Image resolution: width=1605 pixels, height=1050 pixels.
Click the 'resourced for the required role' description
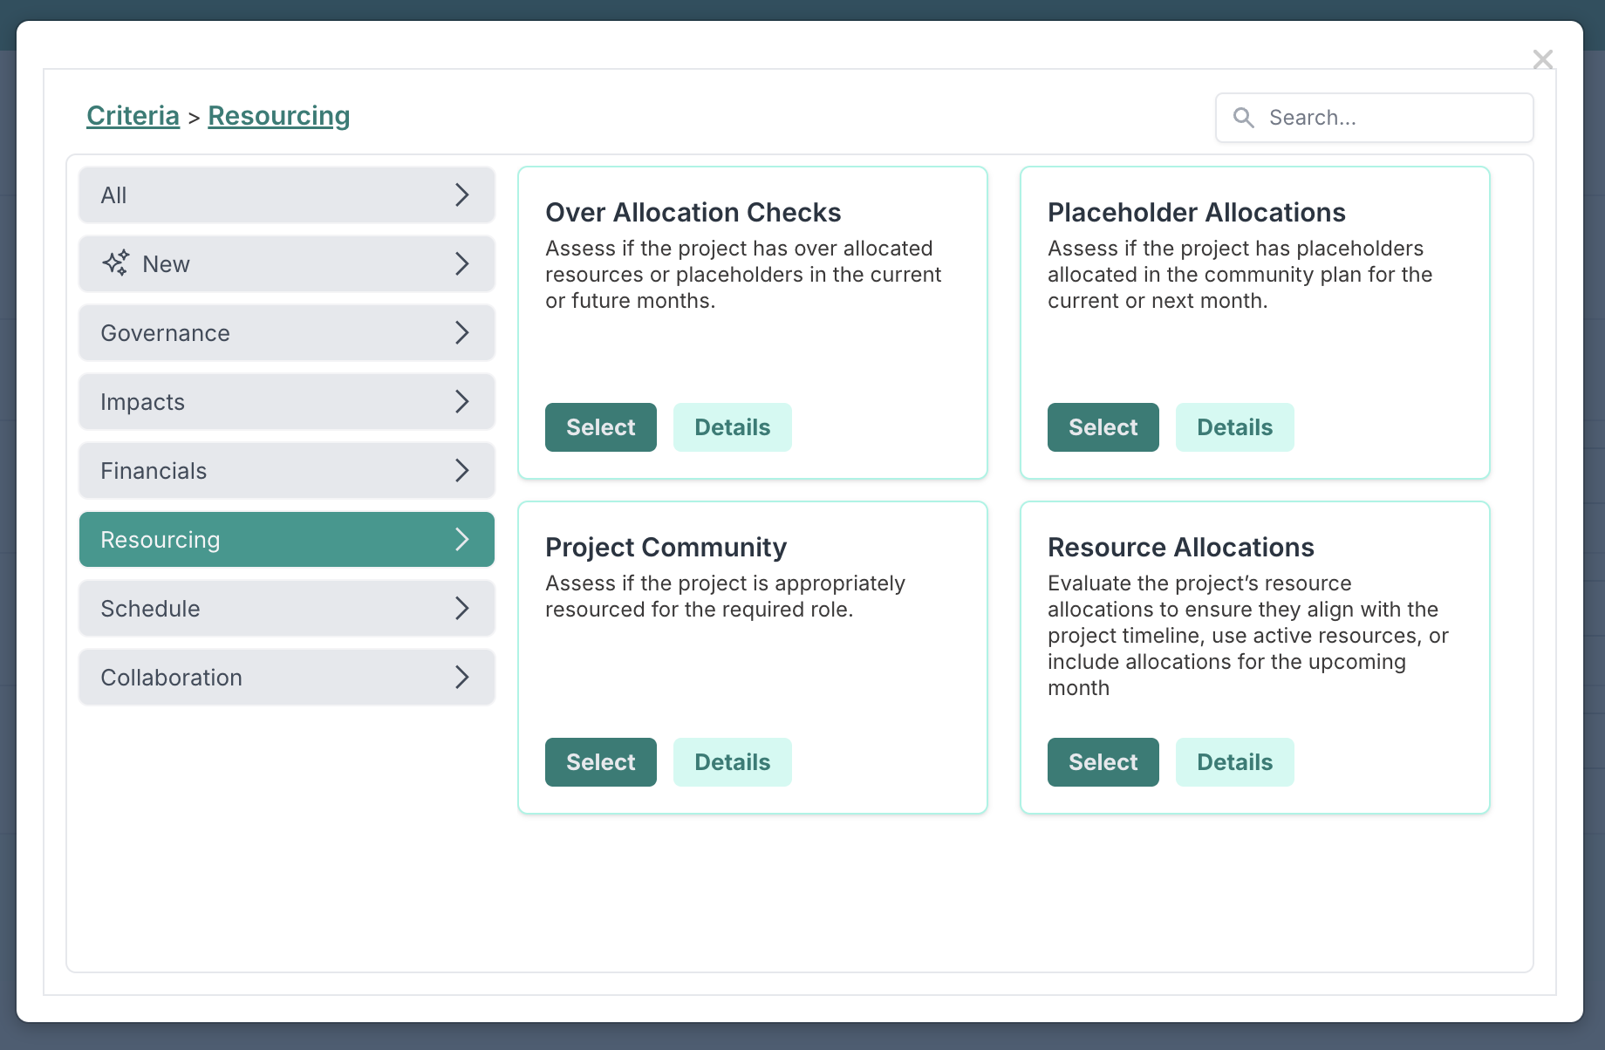(x=700, y=610)
